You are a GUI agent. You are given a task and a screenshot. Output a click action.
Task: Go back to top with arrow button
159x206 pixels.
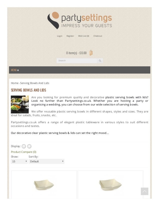(145, 191)
